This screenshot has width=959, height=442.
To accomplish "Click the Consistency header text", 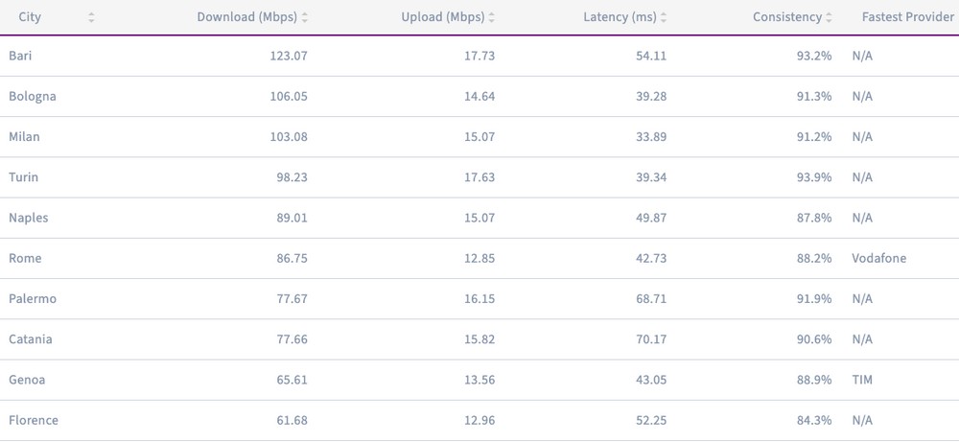I will 786,17.
